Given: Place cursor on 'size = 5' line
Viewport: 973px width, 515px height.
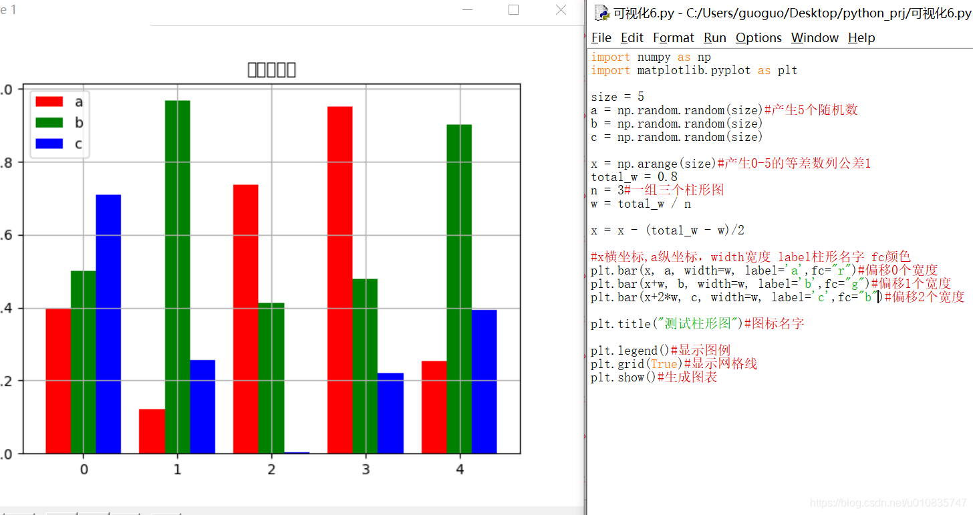Looking at the screenshot, I should click(617, 97).
